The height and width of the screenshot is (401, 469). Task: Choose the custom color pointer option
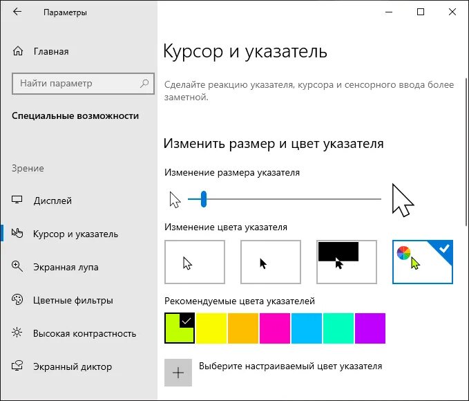pyautogui.click(x=423, y=262)
